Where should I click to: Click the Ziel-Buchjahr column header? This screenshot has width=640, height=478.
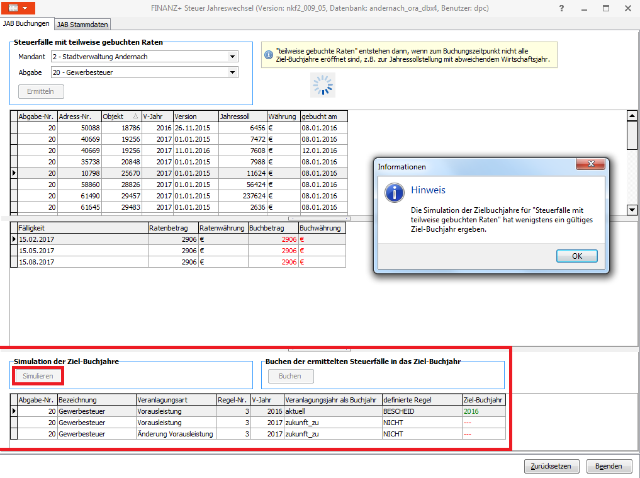pos(484,400)
